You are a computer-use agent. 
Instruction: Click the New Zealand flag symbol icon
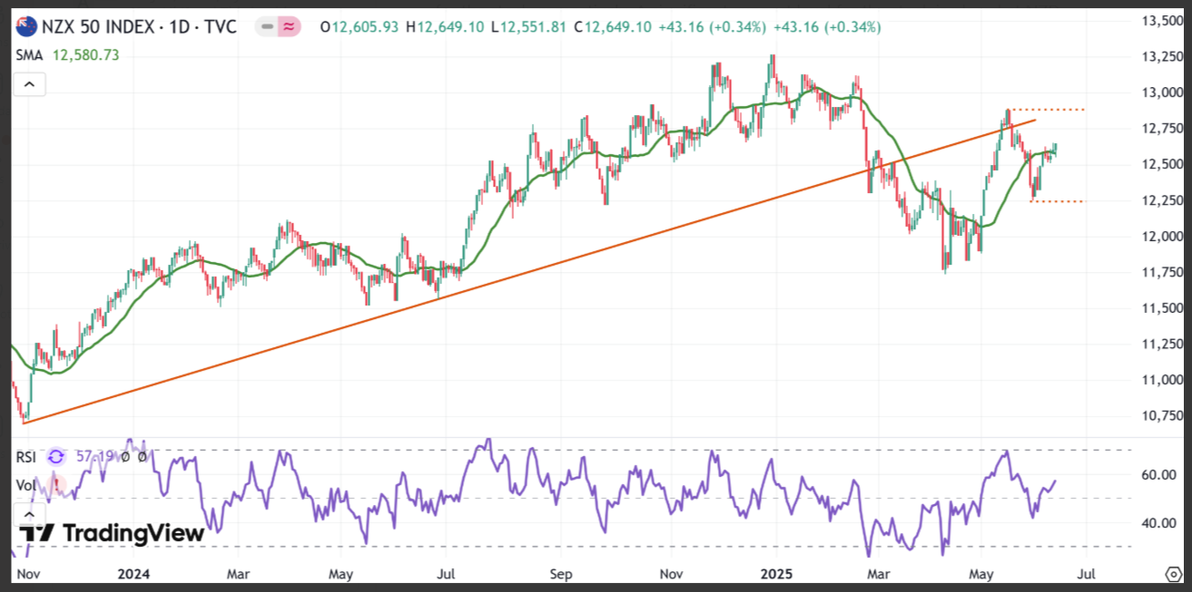coord(27,27)
